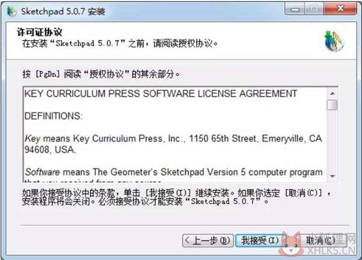Screen dimensions: 362x260
Task: Click the Sketchpad globe logo in header
Action: click(334, 42)
